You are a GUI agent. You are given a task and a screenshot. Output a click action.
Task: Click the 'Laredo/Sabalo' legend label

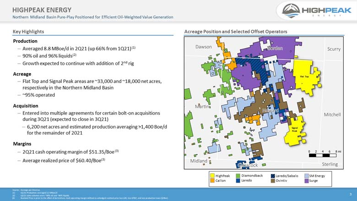287,176
